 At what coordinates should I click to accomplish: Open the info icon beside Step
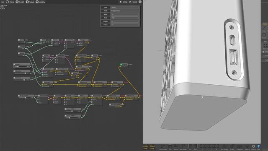[140, 2]
